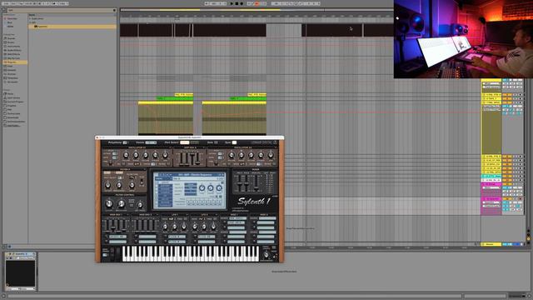Open the Mod Env 1 destination box
Screen dimensions: 533x300
[117, 237]
